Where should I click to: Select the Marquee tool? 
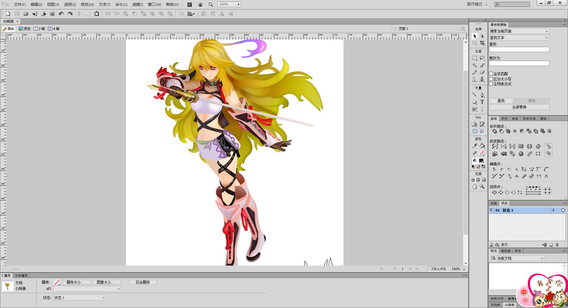pos(475,58)
